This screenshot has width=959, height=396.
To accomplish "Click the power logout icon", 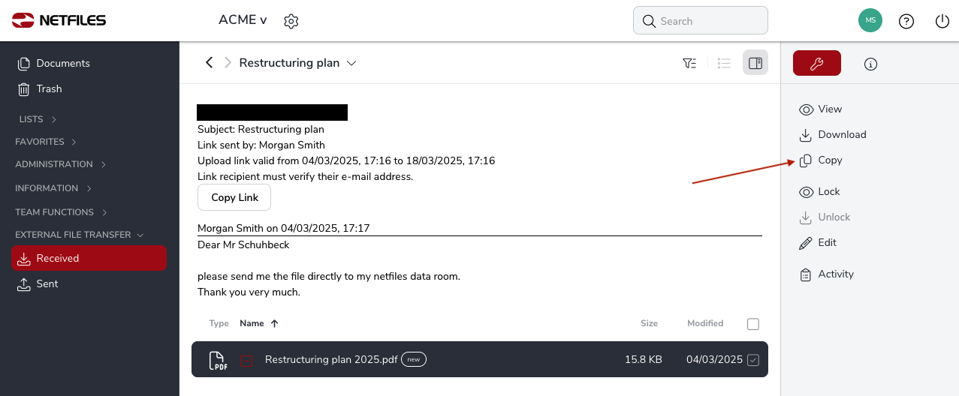I will pyautogui.click(x=942, y=21).
